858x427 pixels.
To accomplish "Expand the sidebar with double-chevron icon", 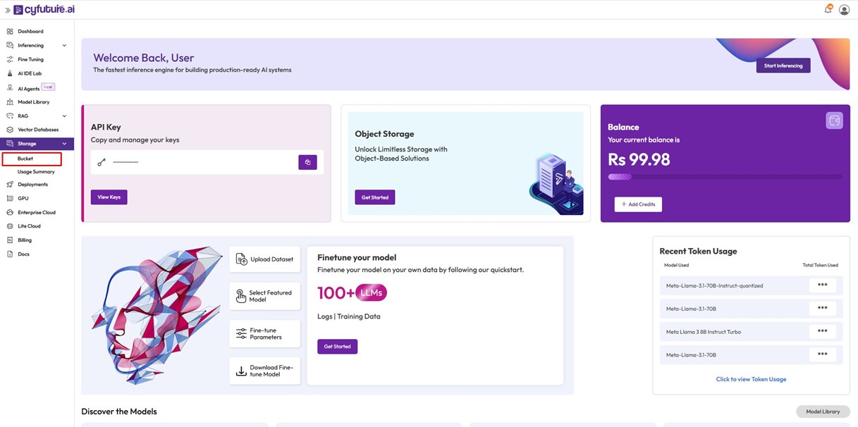I will [8, 10].
